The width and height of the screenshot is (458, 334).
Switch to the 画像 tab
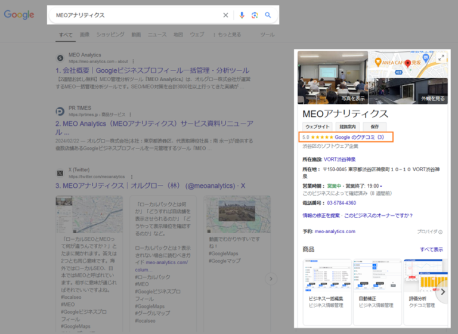(x=85, y=35)
